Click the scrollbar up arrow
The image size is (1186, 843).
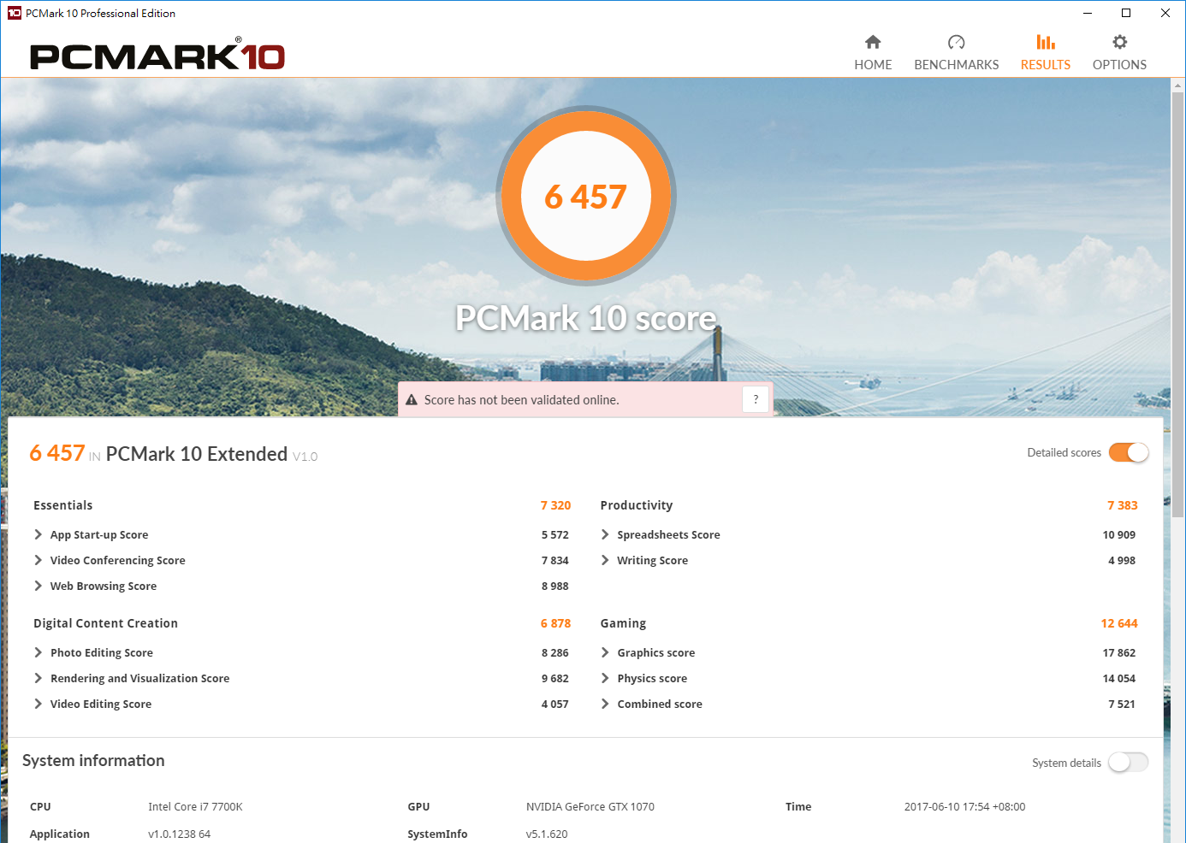coord(1177,85)
